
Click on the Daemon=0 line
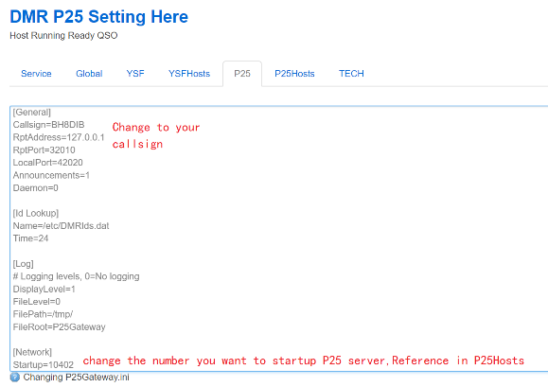pos(35,188)
